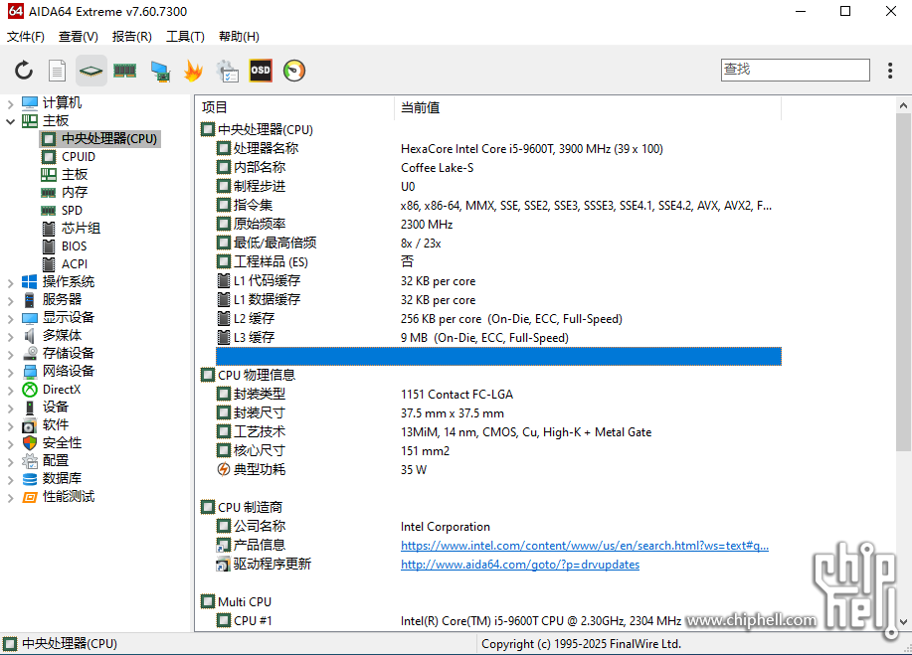
Task: Select the 公司名称 row
Action: [498, 527]
